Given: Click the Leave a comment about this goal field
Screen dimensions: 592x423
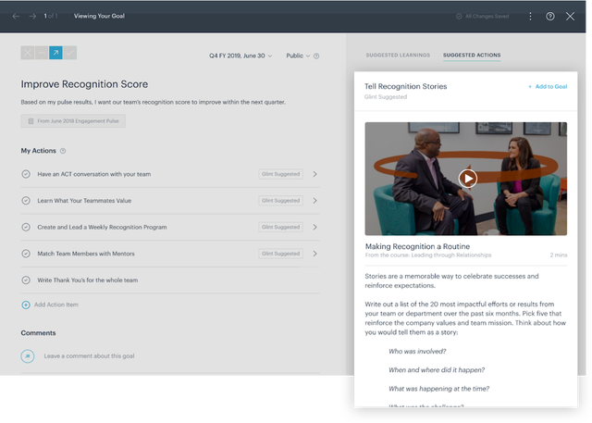Looking at the screenshot, I should click(x=89, y=356).
